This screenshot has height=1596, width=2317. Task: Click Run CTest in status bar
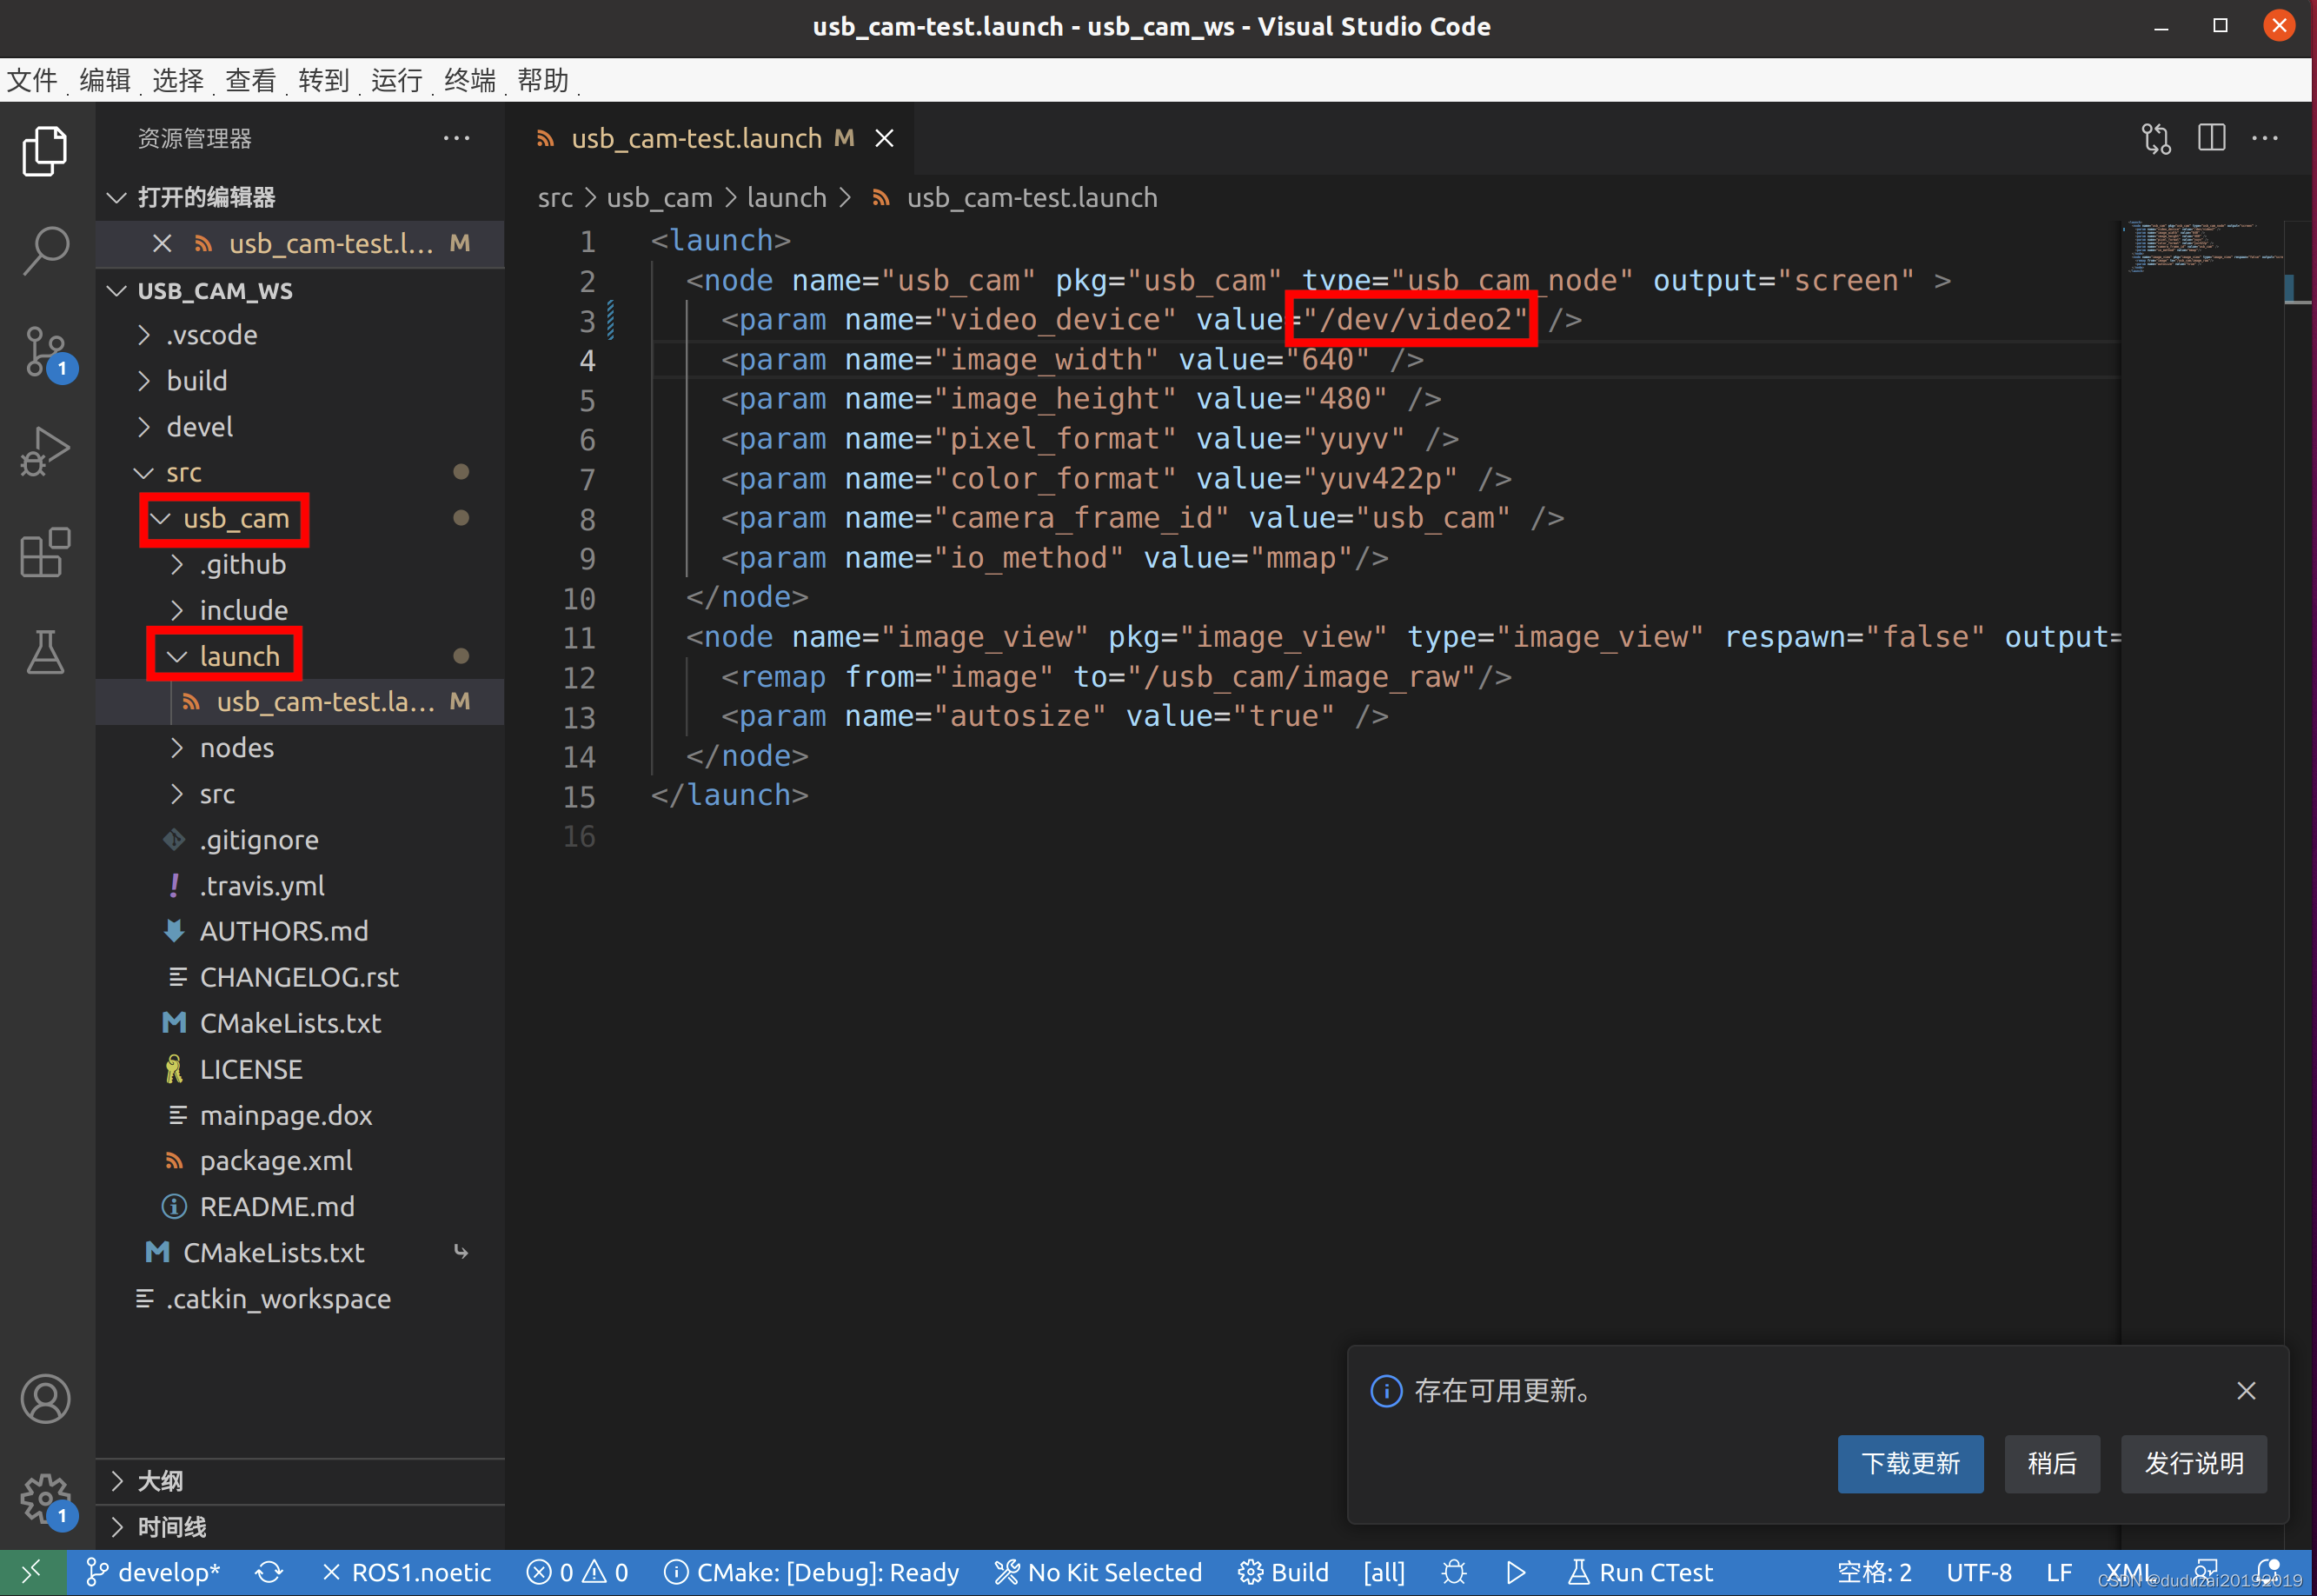point(1640,1572)
